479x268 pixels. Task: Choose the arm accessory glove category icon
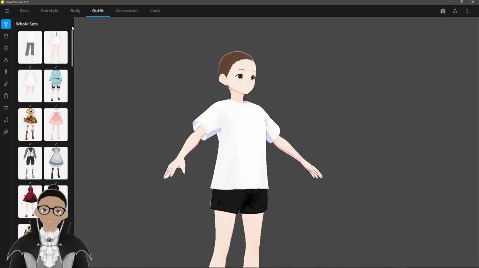click(x=6, y=84)
